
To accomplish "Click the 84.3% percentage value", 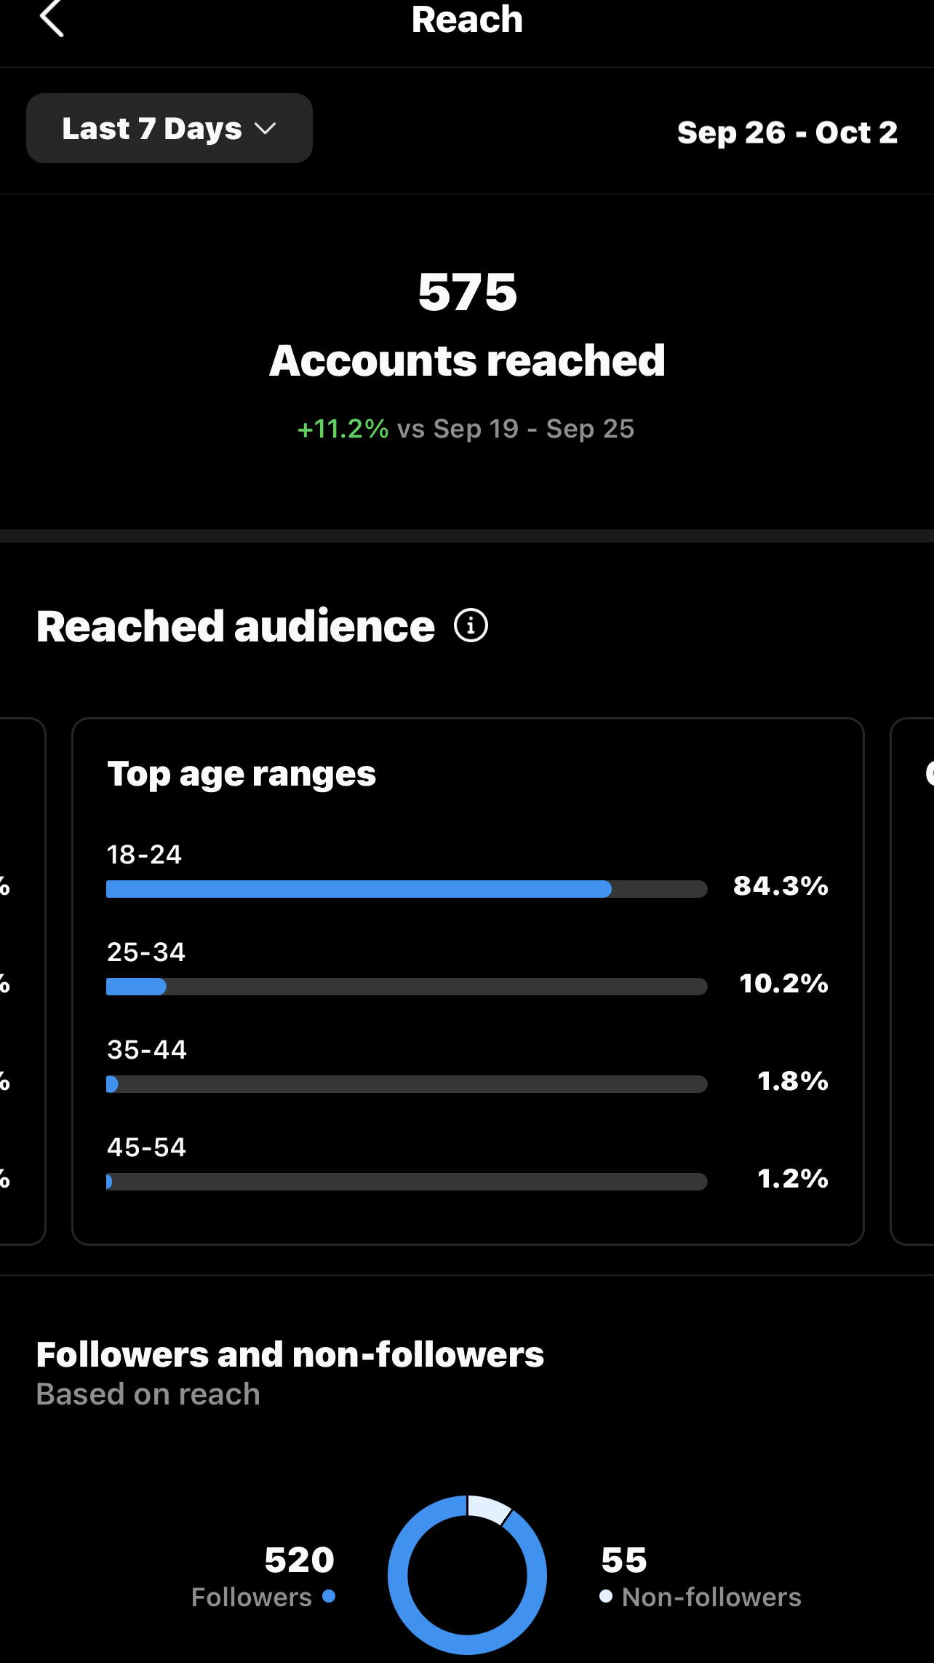I will [781, 886].
